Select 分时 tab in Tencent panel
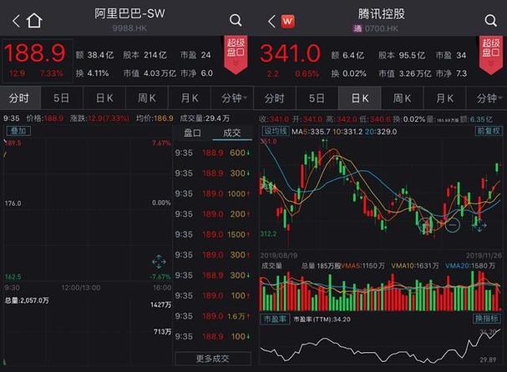Screen dimensions: 507x372 [275, 98]
